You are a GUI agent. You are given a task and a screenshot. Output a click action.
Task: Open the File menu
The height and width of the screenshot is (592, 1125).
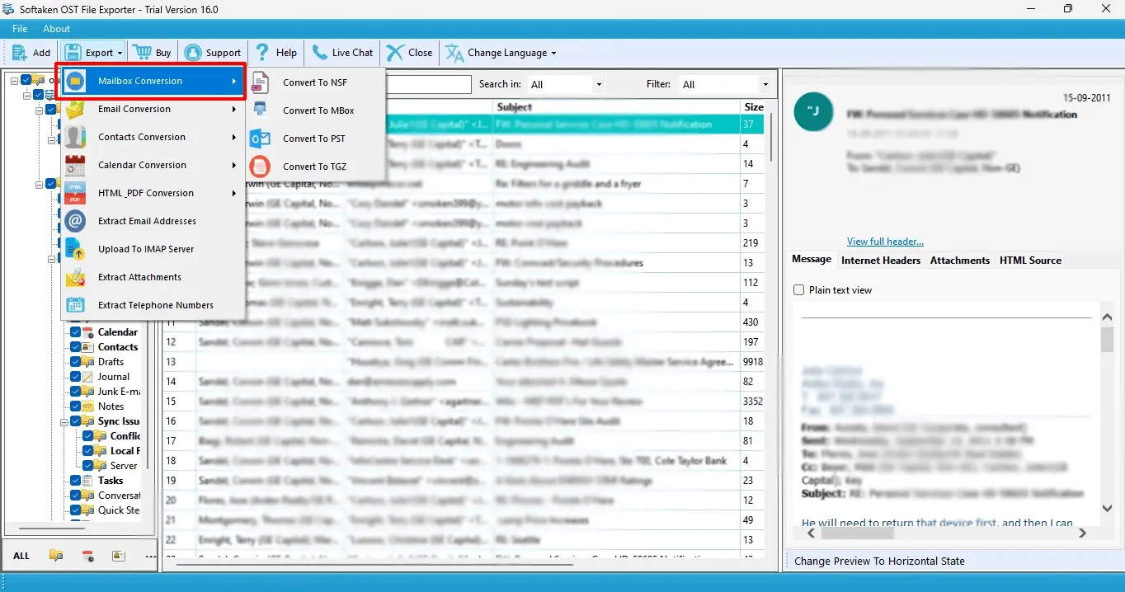coord(20,29)
